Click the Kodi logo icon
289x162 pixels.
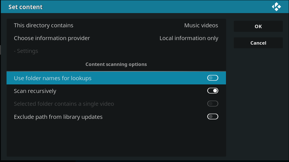click(276, 7)
